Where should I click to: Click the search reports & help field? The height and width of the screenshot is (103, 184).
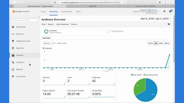click(24, 20)
